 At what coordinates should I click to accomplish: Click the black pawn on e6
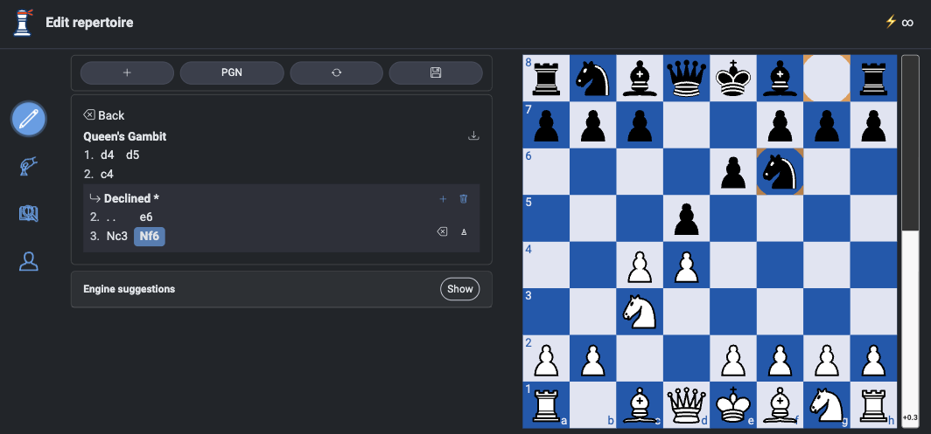click(733, 171)
